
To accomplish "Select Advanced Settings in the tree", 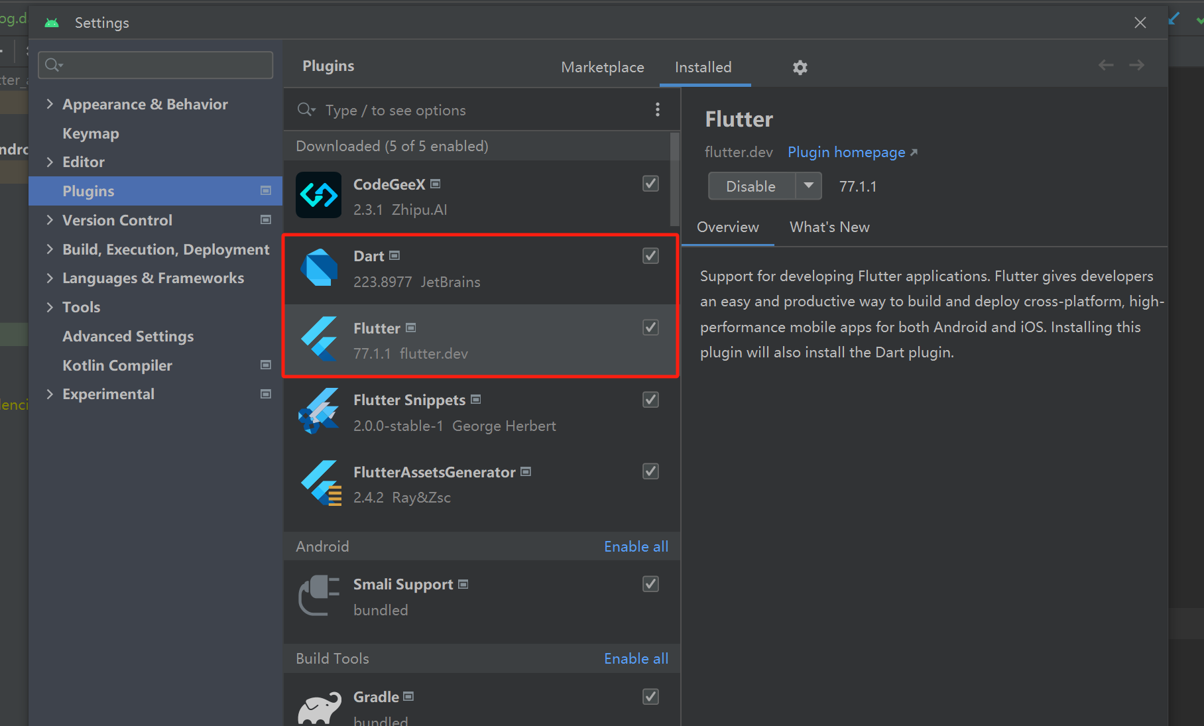I will click(128, 336).
